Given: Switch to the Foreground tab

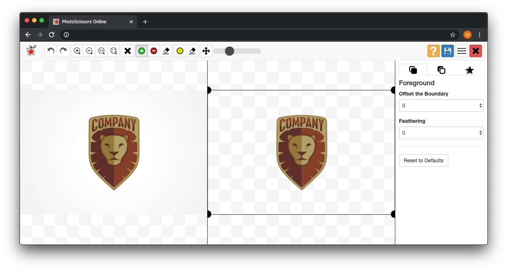Looking at the screenshot, I should point(413,70).
